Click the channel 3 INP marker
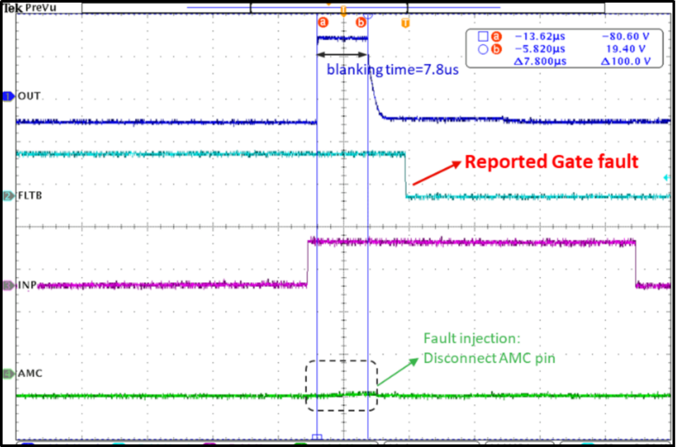676x447 pixels. click(x=8, y=286)
